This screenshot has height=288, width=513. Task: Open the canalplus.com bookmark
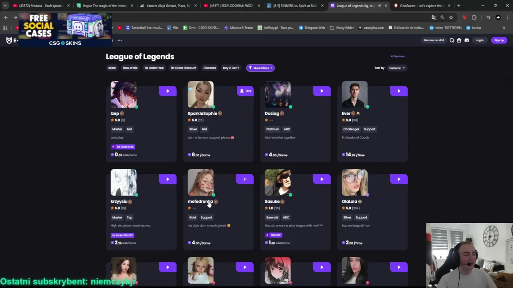(x=371, y=28)
